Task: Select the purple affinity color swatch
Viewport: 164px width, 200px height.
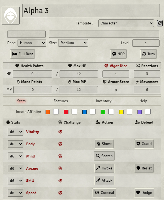Action: point(140,112)
